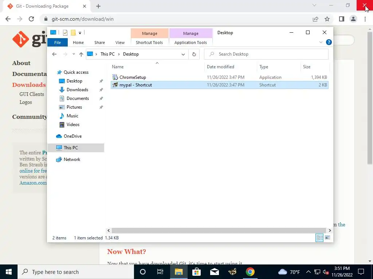This screenshot has width=373, height=279.
Task: Open the Application Tools tab
Action: [191, 43]
